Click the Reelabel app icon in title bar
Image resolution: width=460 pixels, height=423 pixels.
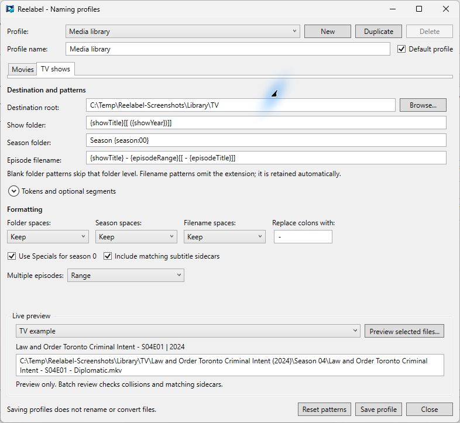[10, 9]
